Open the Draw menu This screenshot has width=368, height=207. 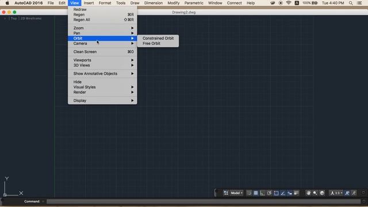tap(135, 3)
